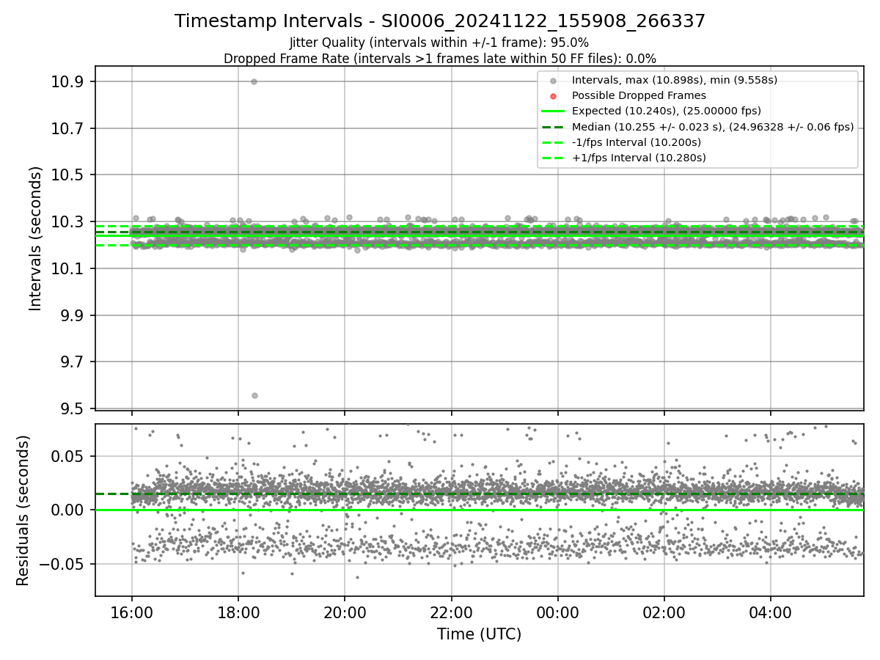Click the 10.7 y-axis tick label
Viewport: 880px width, 660px height.
[x=66, y=128]
